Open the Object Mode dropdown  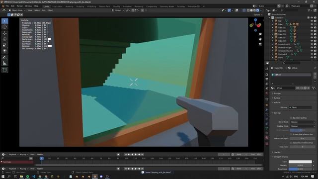[x=17, y=10]
